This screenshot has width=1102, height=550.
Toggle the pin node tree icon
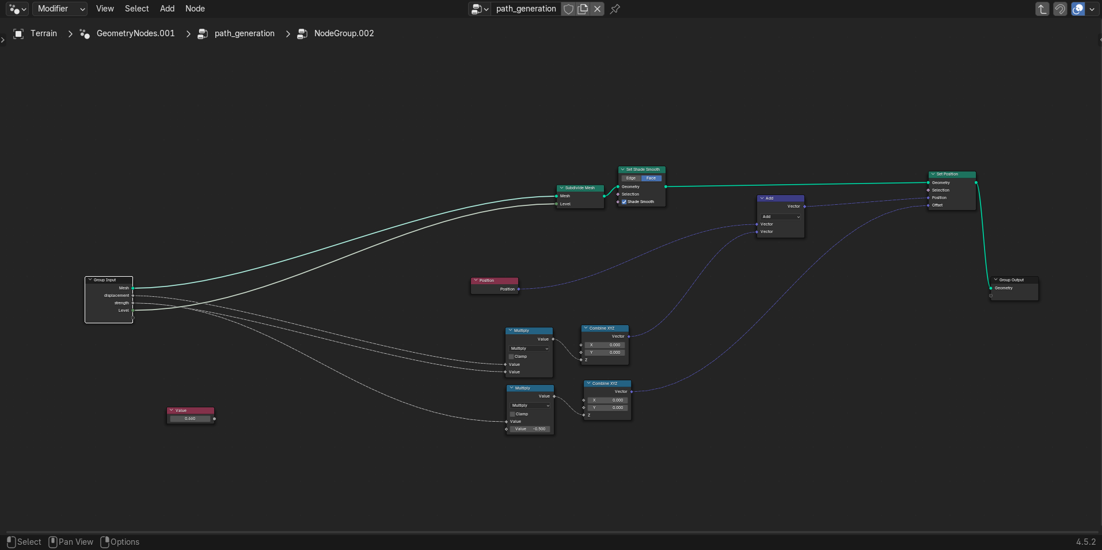coord(615,9)
